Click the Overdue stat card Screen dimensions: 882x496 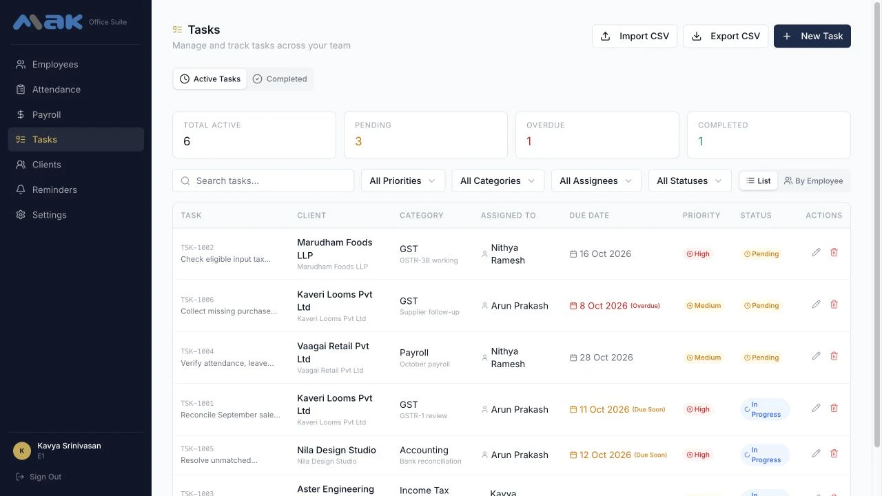597,135
